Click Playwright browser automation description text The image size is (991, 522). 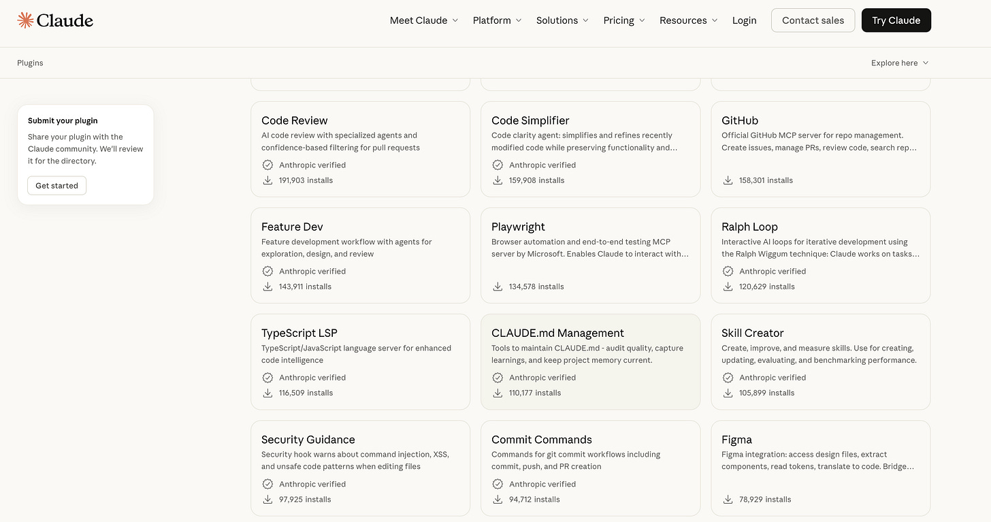point(590,248)
